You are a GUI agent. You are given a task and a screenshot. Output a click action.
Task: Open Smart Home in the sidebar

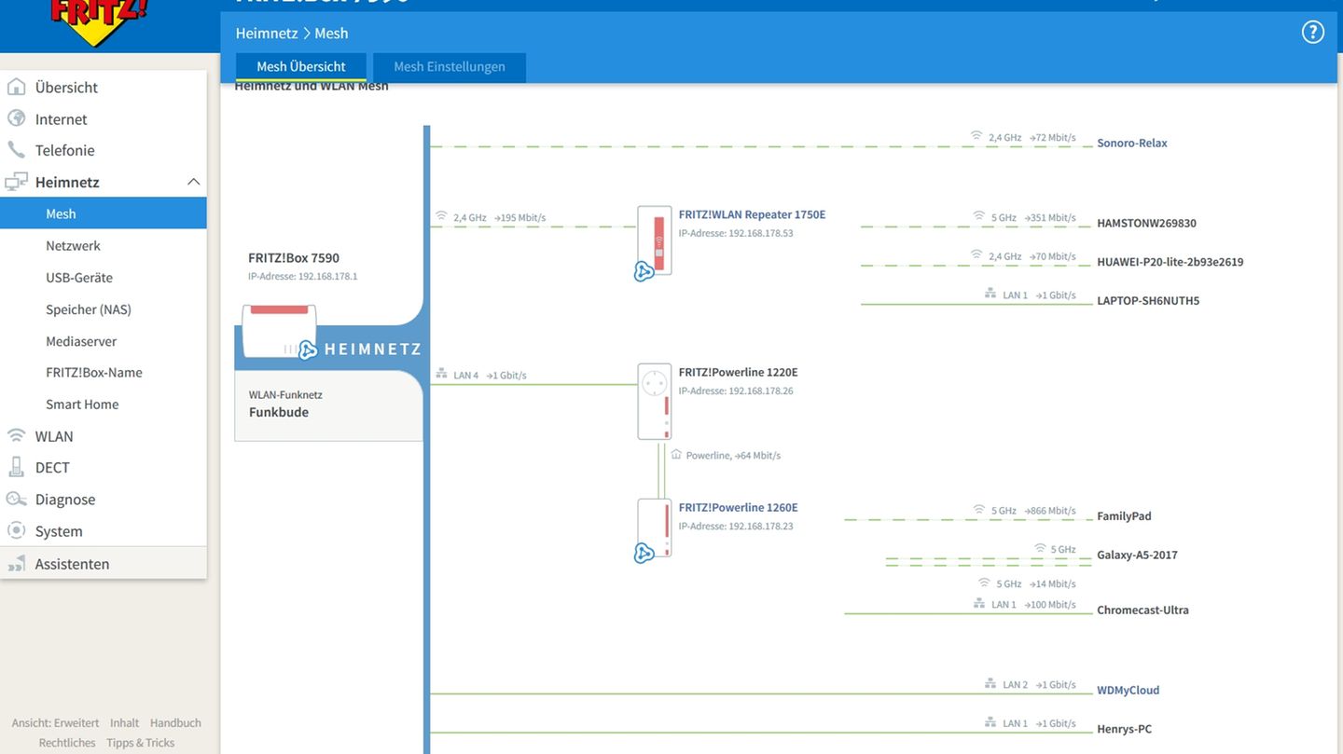(x=82, y=404)
